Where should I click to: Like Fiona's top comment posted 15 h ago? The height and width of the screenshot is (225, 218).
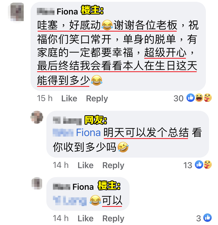(69, 98)
